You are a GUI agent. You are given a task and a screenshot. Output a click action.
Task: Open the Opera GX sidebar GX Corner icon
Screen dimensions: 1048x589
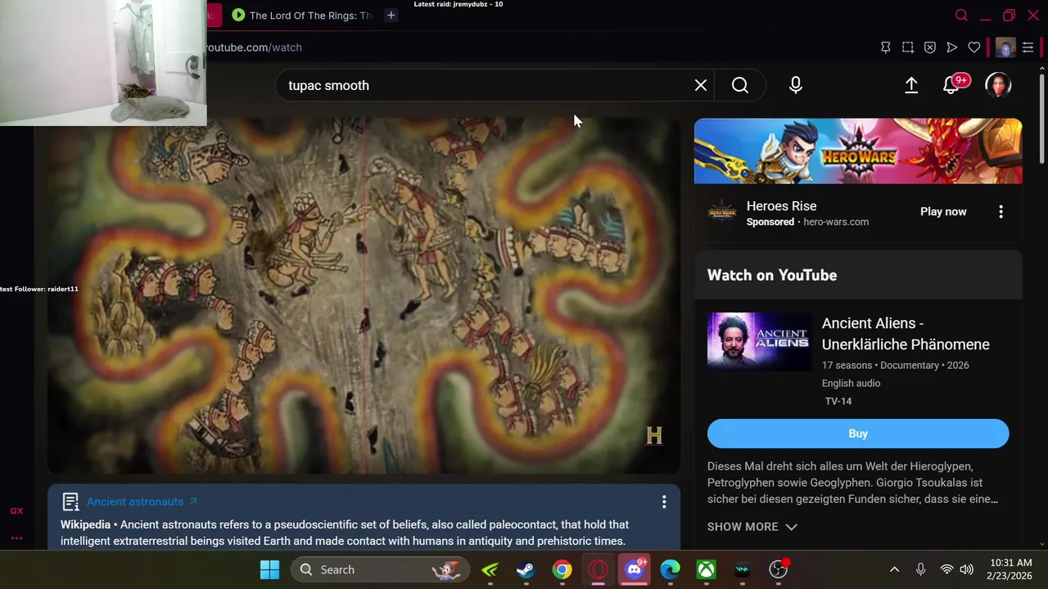pyautogui.click(x=16, y=510)
